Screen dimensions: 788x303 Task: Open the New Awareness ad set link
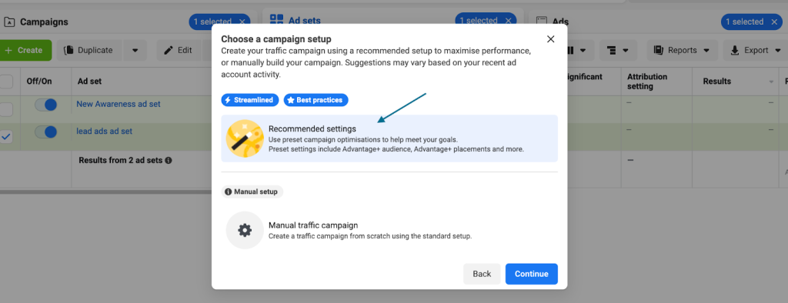click(x=119, y=104)
